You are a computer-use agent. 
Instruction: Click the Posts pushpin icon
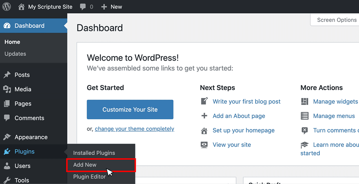click(x=7, y=75)
